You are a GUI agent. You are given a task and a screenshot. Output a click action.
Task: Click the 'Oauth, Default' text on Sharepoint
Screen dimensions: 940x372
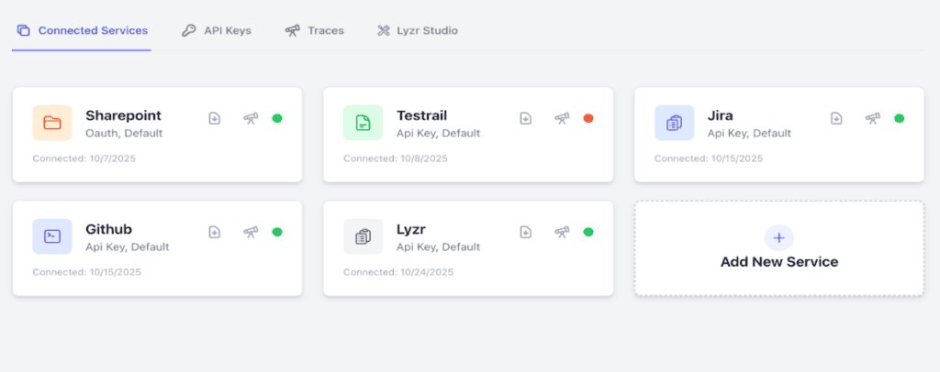point(124,133)
